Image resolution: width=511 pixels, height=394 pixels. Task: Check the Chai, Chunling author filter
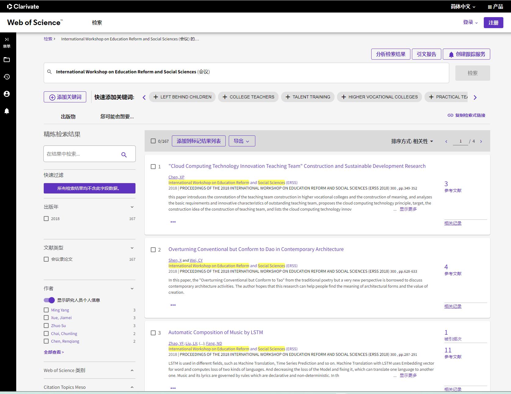tap(46, 333)
